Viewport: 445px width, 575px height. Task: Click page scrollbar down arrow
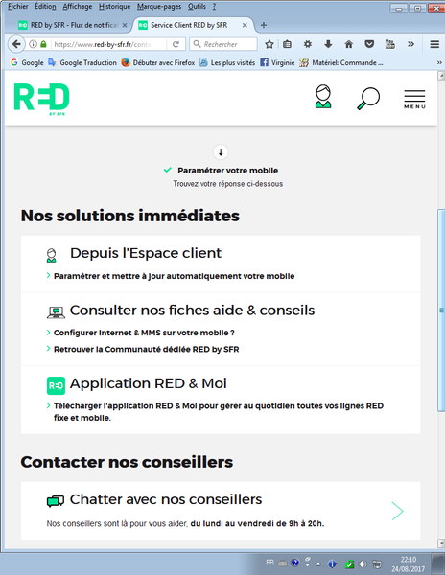point(441,543)
